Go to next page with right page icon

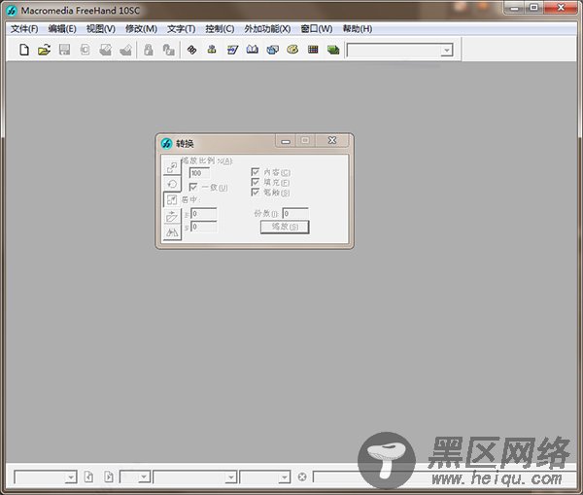[x=109, y=477]
